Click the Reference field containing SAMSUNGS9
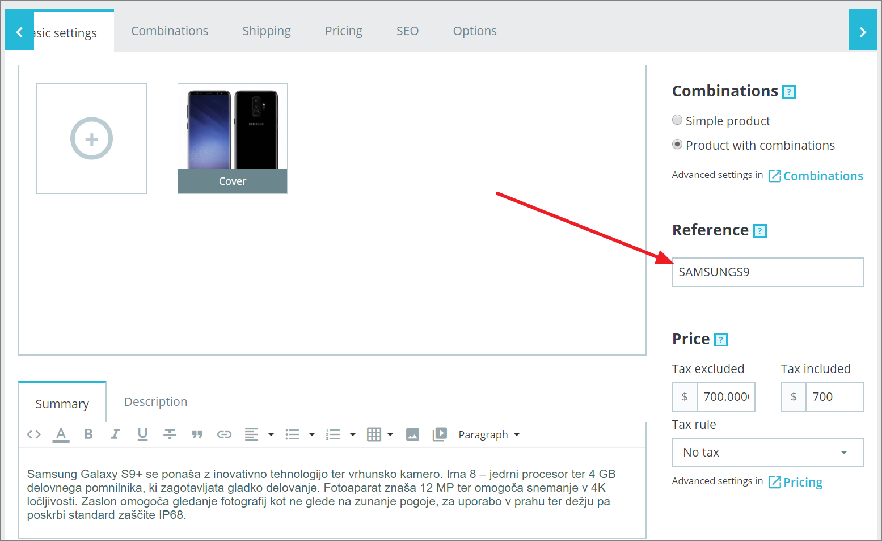This screenshot has width=882, height=541. click(768, 272)
